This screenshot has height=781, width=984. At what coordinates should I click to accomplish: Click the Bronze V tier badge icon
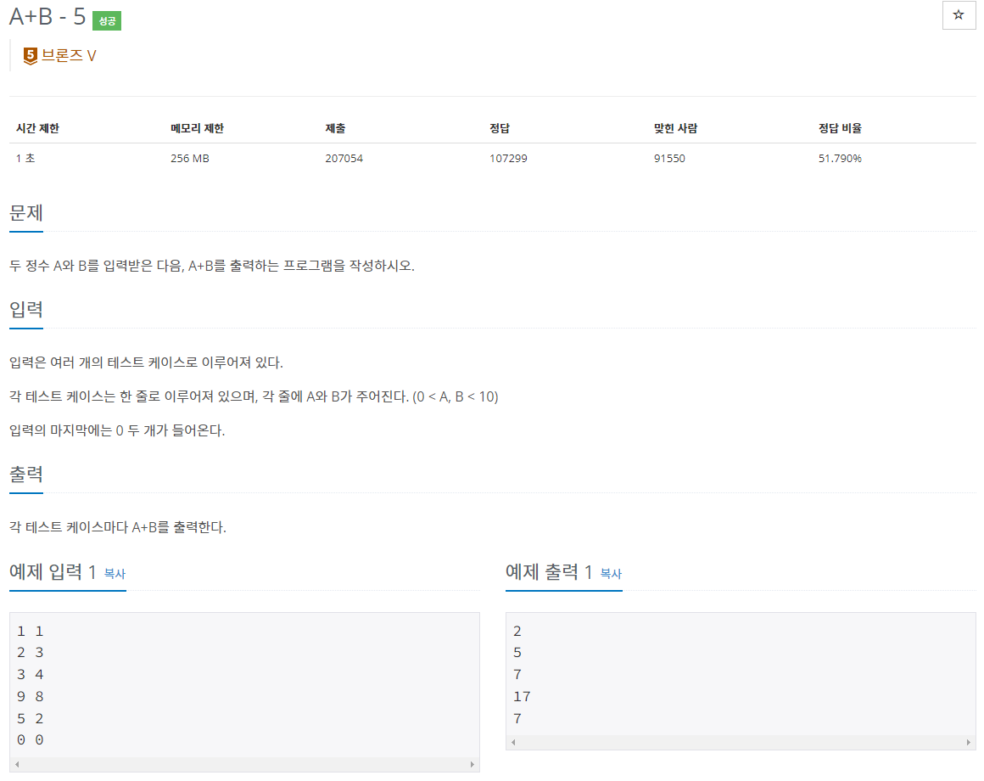[31, 56]
